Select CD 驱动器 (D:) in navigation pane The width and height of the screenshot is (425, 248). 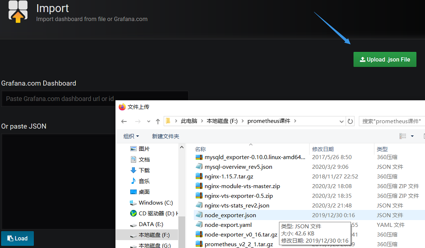(158, 213)
